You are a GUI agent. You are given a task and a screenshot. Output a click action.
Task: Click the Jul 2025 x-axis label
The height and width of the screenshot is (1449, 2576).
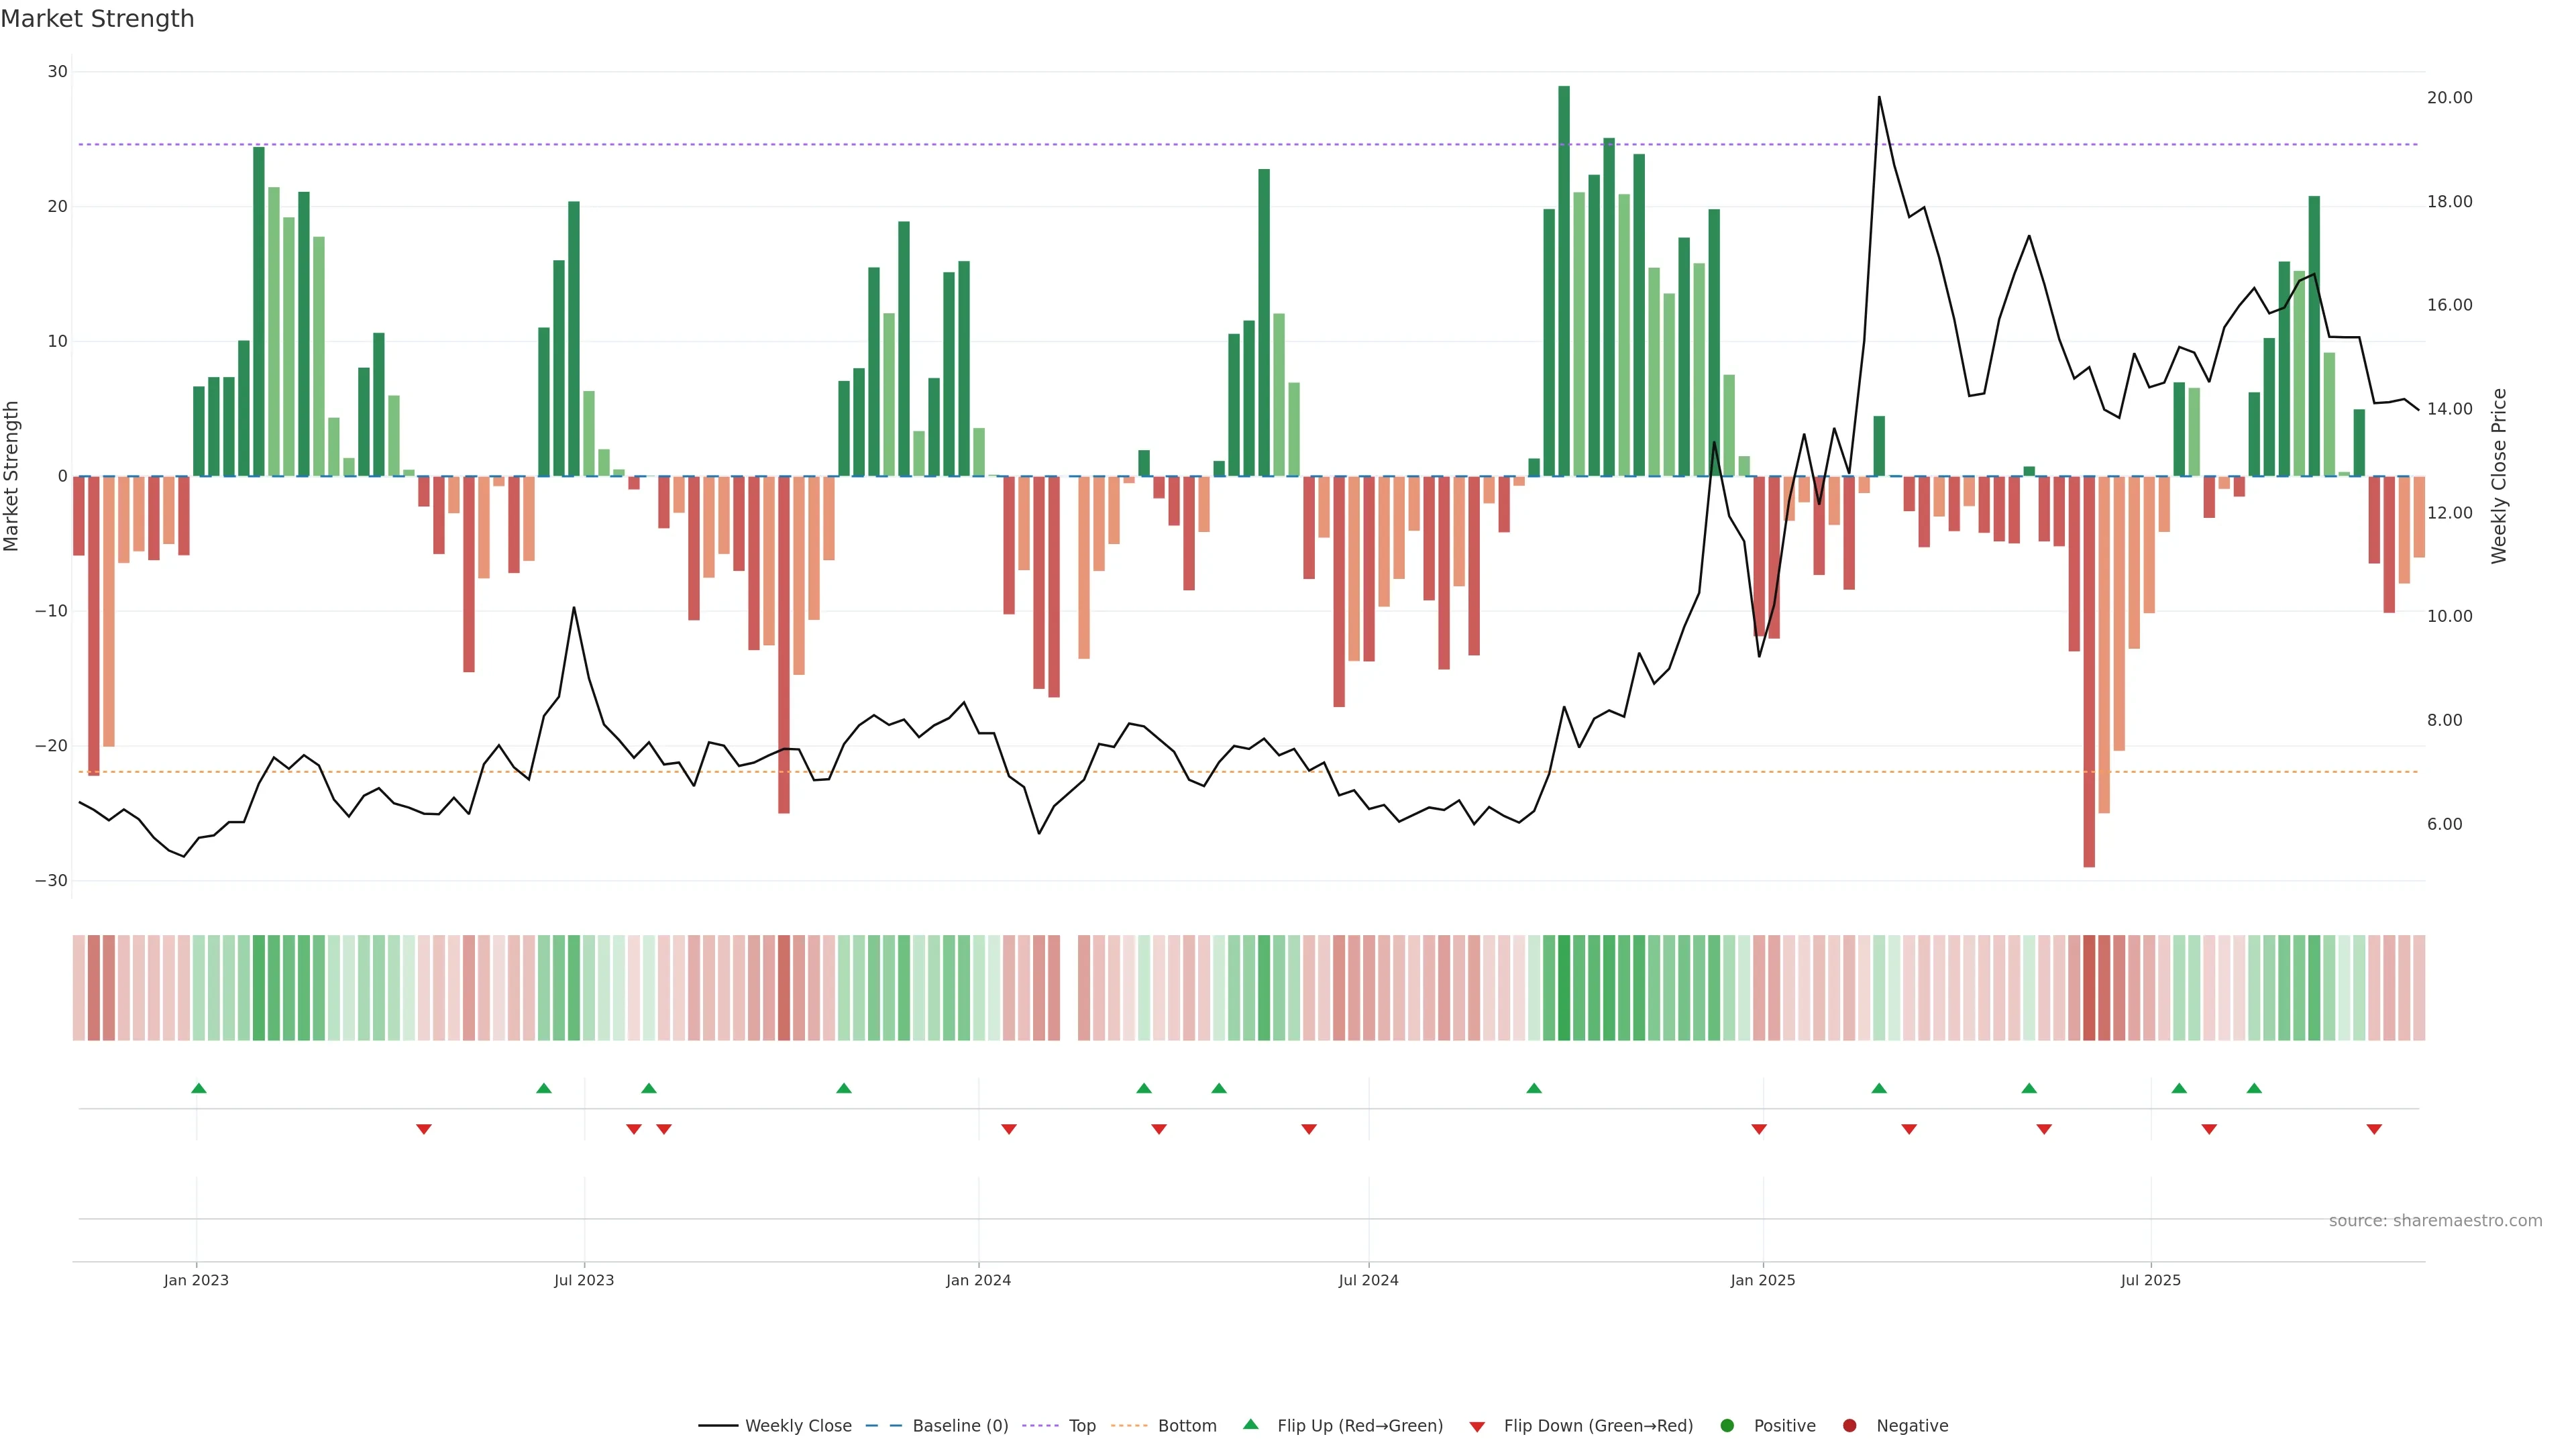pos(2150,1280)
